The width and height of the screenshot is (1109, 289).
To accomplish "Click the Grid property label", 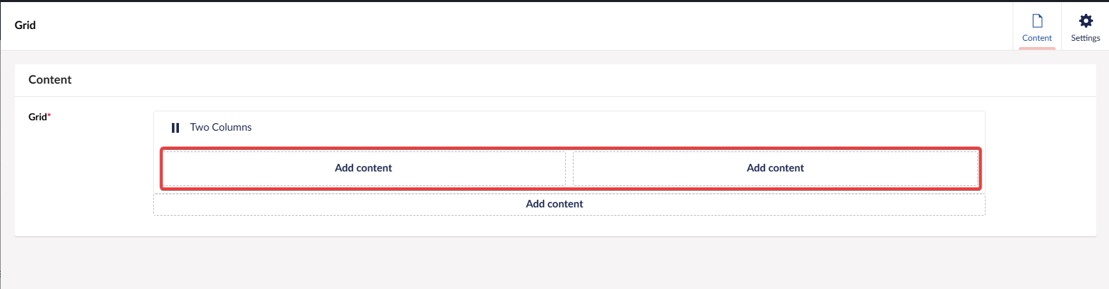I will (x=37, y=117).
